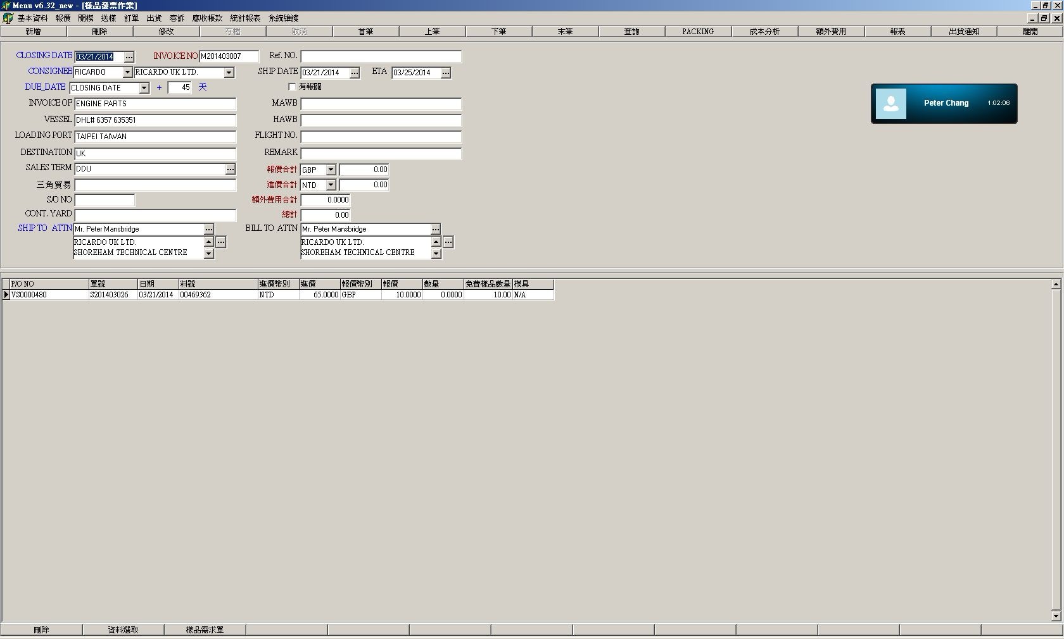Open BILL TO ATTN contact lookup button
1064x639 pixels.
[436, 229]
